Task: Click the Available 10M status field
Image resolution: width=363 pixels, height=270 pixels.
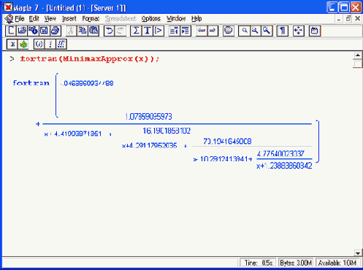Action: [337, 263]
